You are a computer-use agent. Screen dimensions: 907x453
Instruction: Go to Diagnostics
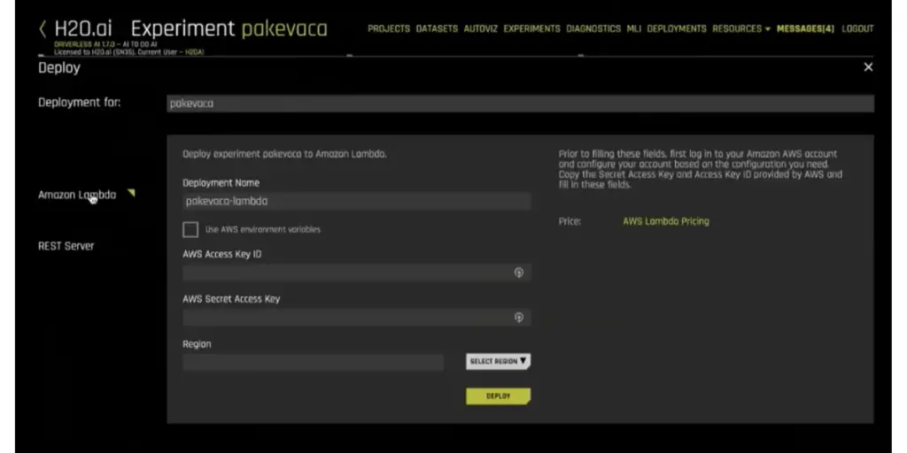click(x=593, y=28)
